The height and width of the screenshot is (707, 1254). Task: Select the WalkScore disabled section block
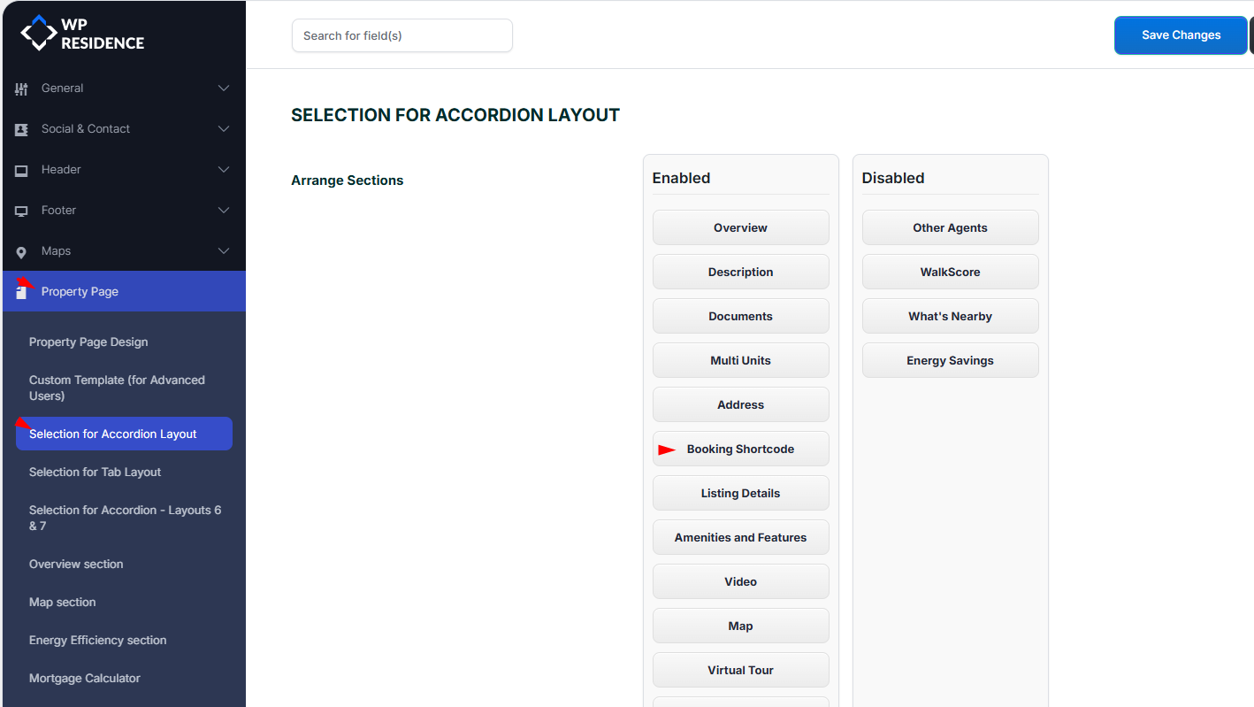[950, 272]
